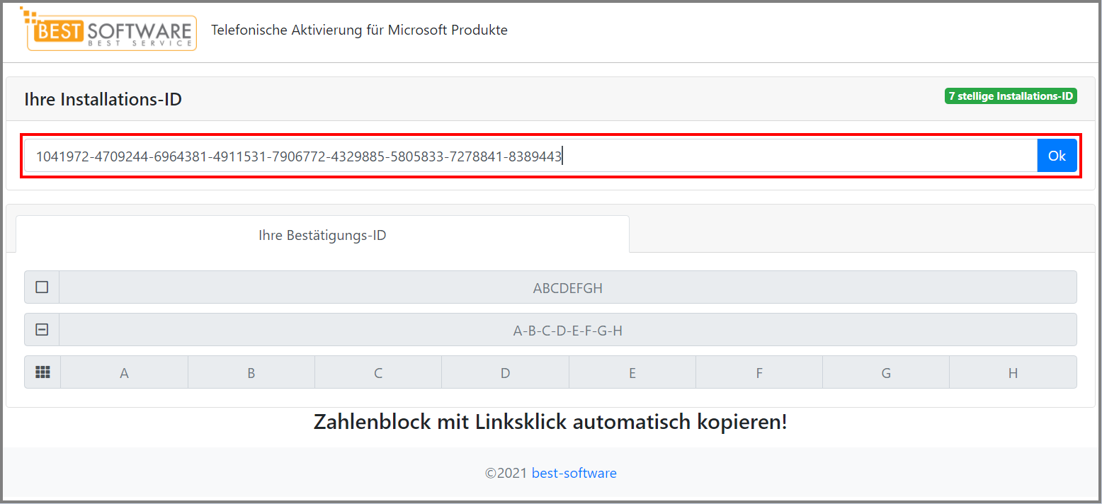
Task: Copy number block D
Action: pyautogui.click(x=504, y=372)
